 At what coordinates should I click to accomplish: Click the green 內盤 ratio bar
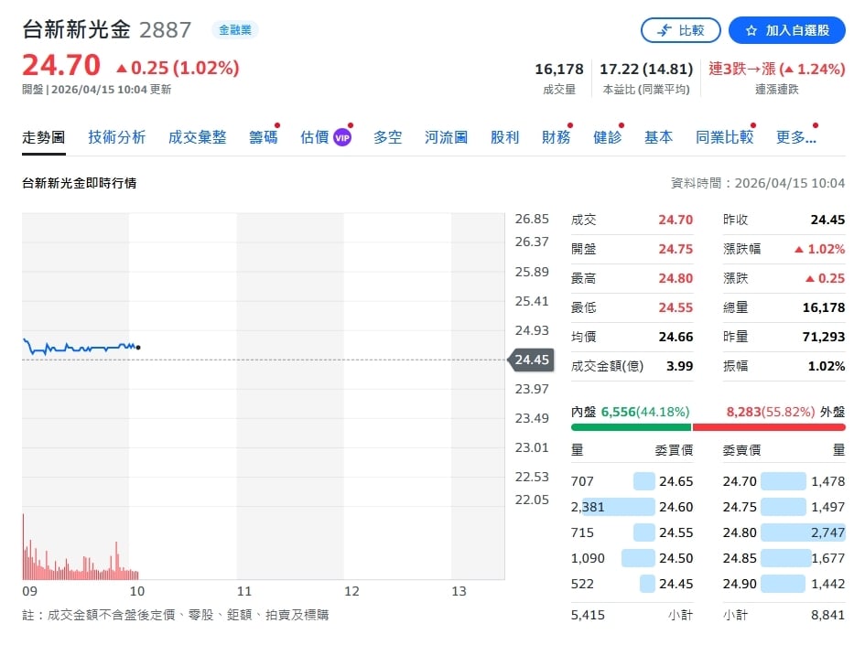[631, 427]
